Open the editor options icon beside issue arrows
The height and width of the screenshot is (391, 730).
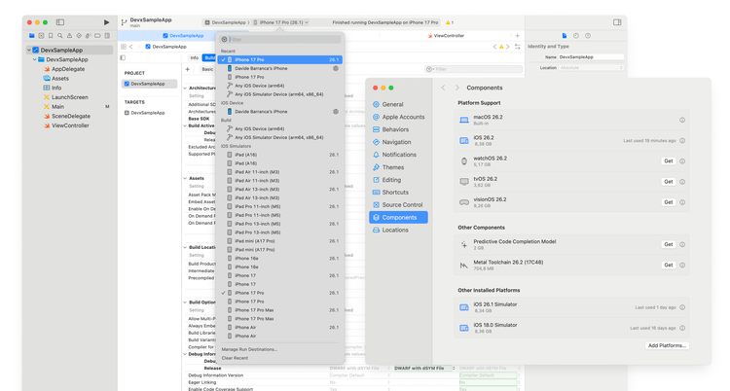pyautogui.click(x=517, y=47)
